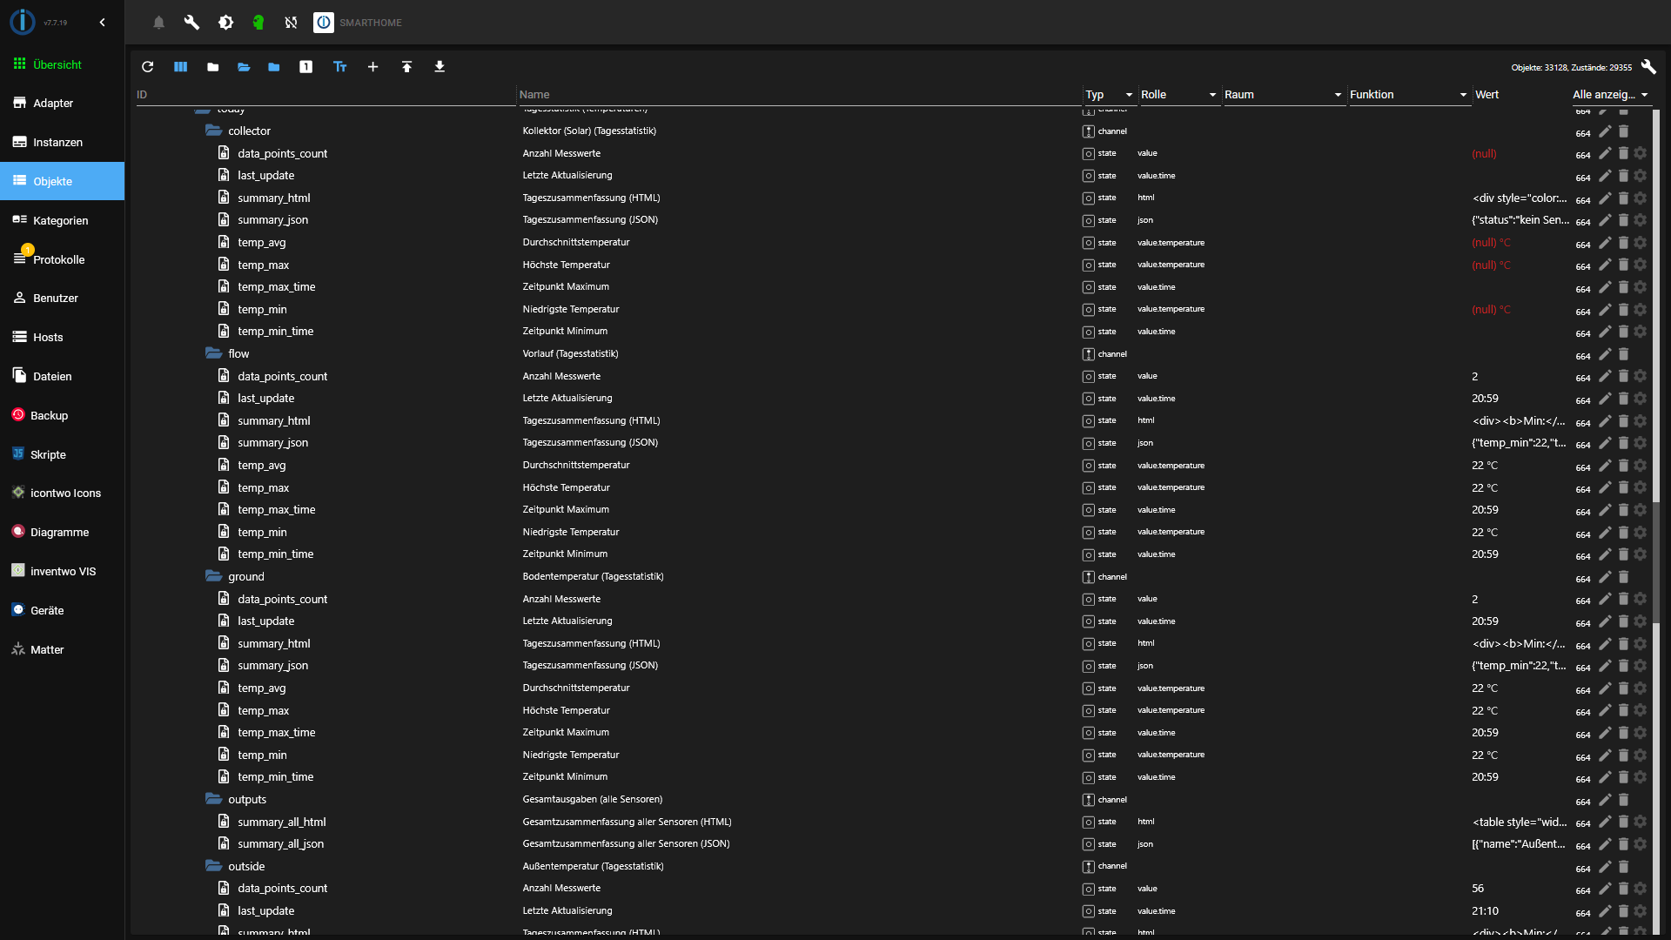The image size is (1671, 940).
Task: Toggle expert mode head icon
Action: coord(258,23)
